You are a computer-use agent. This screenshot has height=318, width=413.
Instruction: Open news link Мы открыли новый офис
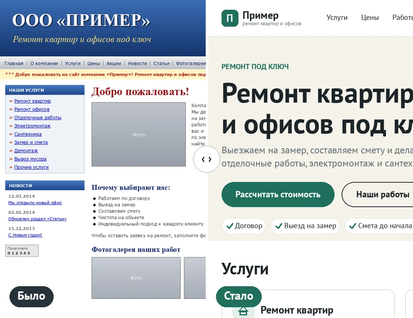click(35, 202)
